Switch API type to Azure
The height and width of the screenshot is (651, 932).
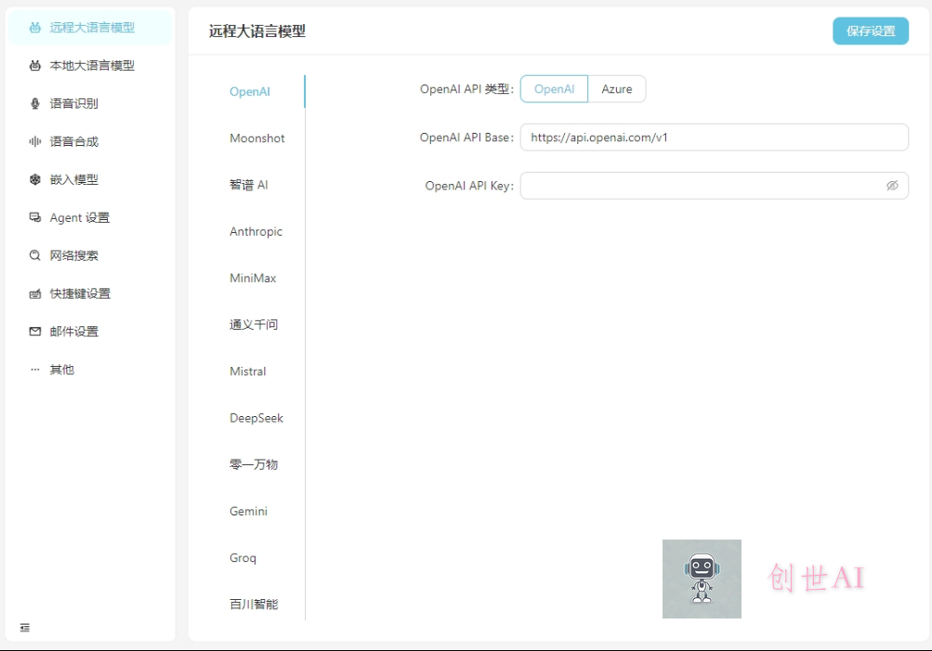point(617,88)
